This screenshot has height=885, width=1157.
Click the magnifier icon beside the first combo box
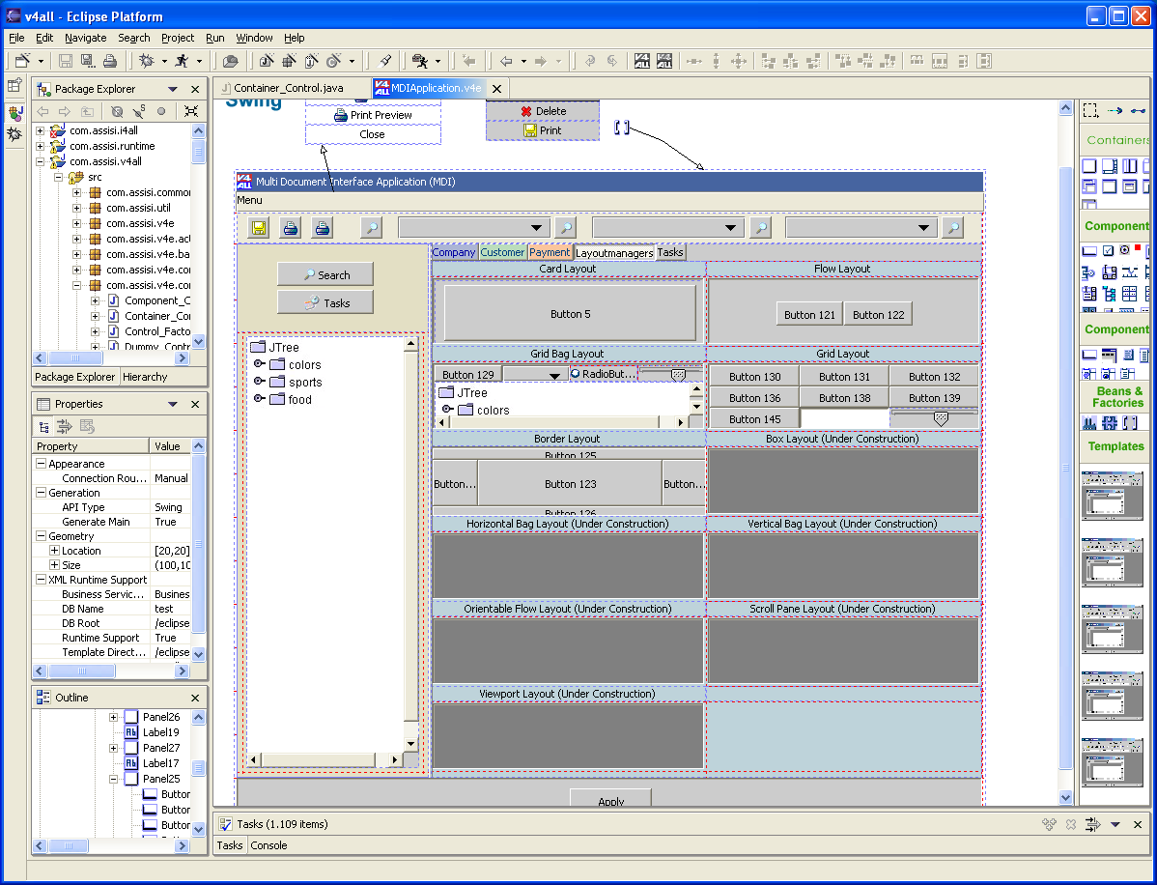(x=566, y=228)
